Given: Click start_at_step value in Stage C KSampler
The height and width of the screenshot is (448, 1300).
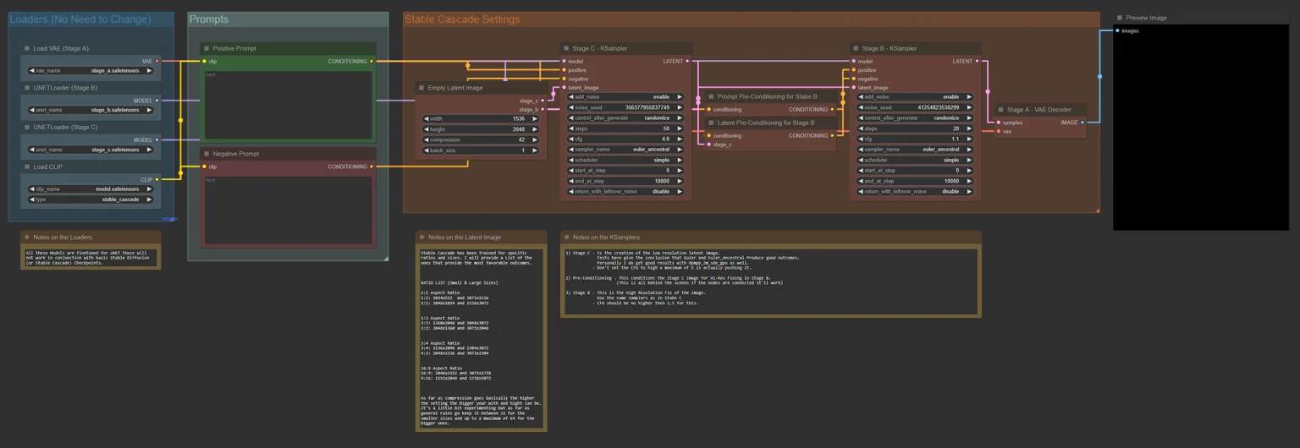Looking at the screenshot, I should (667, 170).
